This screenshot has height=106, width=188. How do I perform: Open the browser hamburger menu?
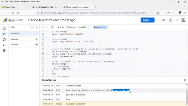coord(185,13)
